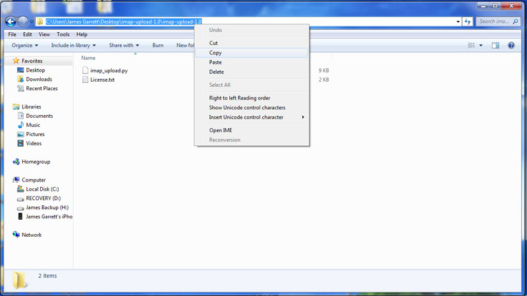Expand the address bar history dropdown

coord(458,22)
